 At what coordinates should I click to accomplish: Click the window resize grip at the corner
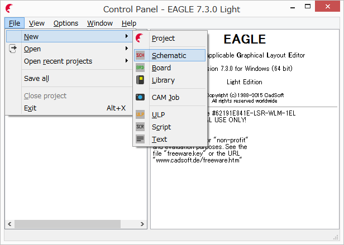point(336,237)
